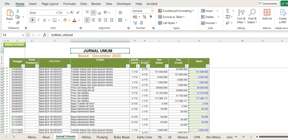Click the MENU UTAMA button

point(14,45)
